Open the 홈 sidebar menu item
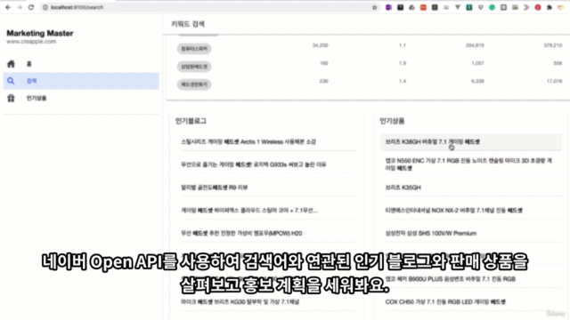Image resolution: width=570 pixels, height=320 pixels. [x=81, y=64]
